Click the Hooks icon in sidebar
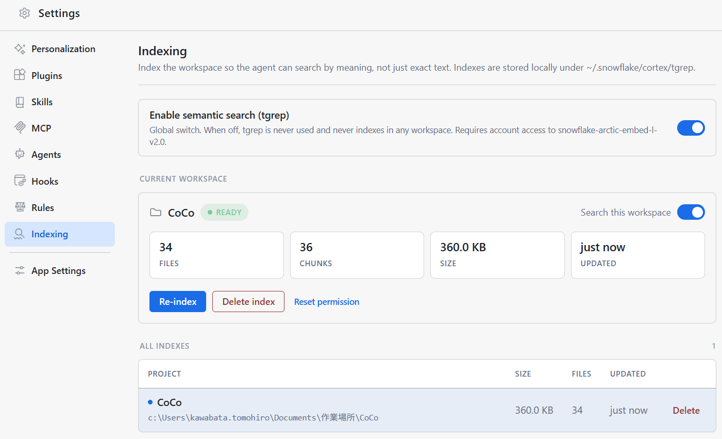The width and height of the screenshot is (722, 439). tap(20, 181)
